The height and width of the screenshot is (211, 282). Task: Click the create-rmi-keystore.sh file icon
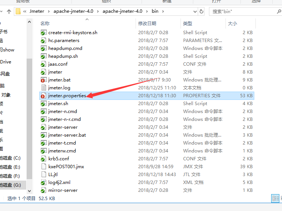[43, 33]
